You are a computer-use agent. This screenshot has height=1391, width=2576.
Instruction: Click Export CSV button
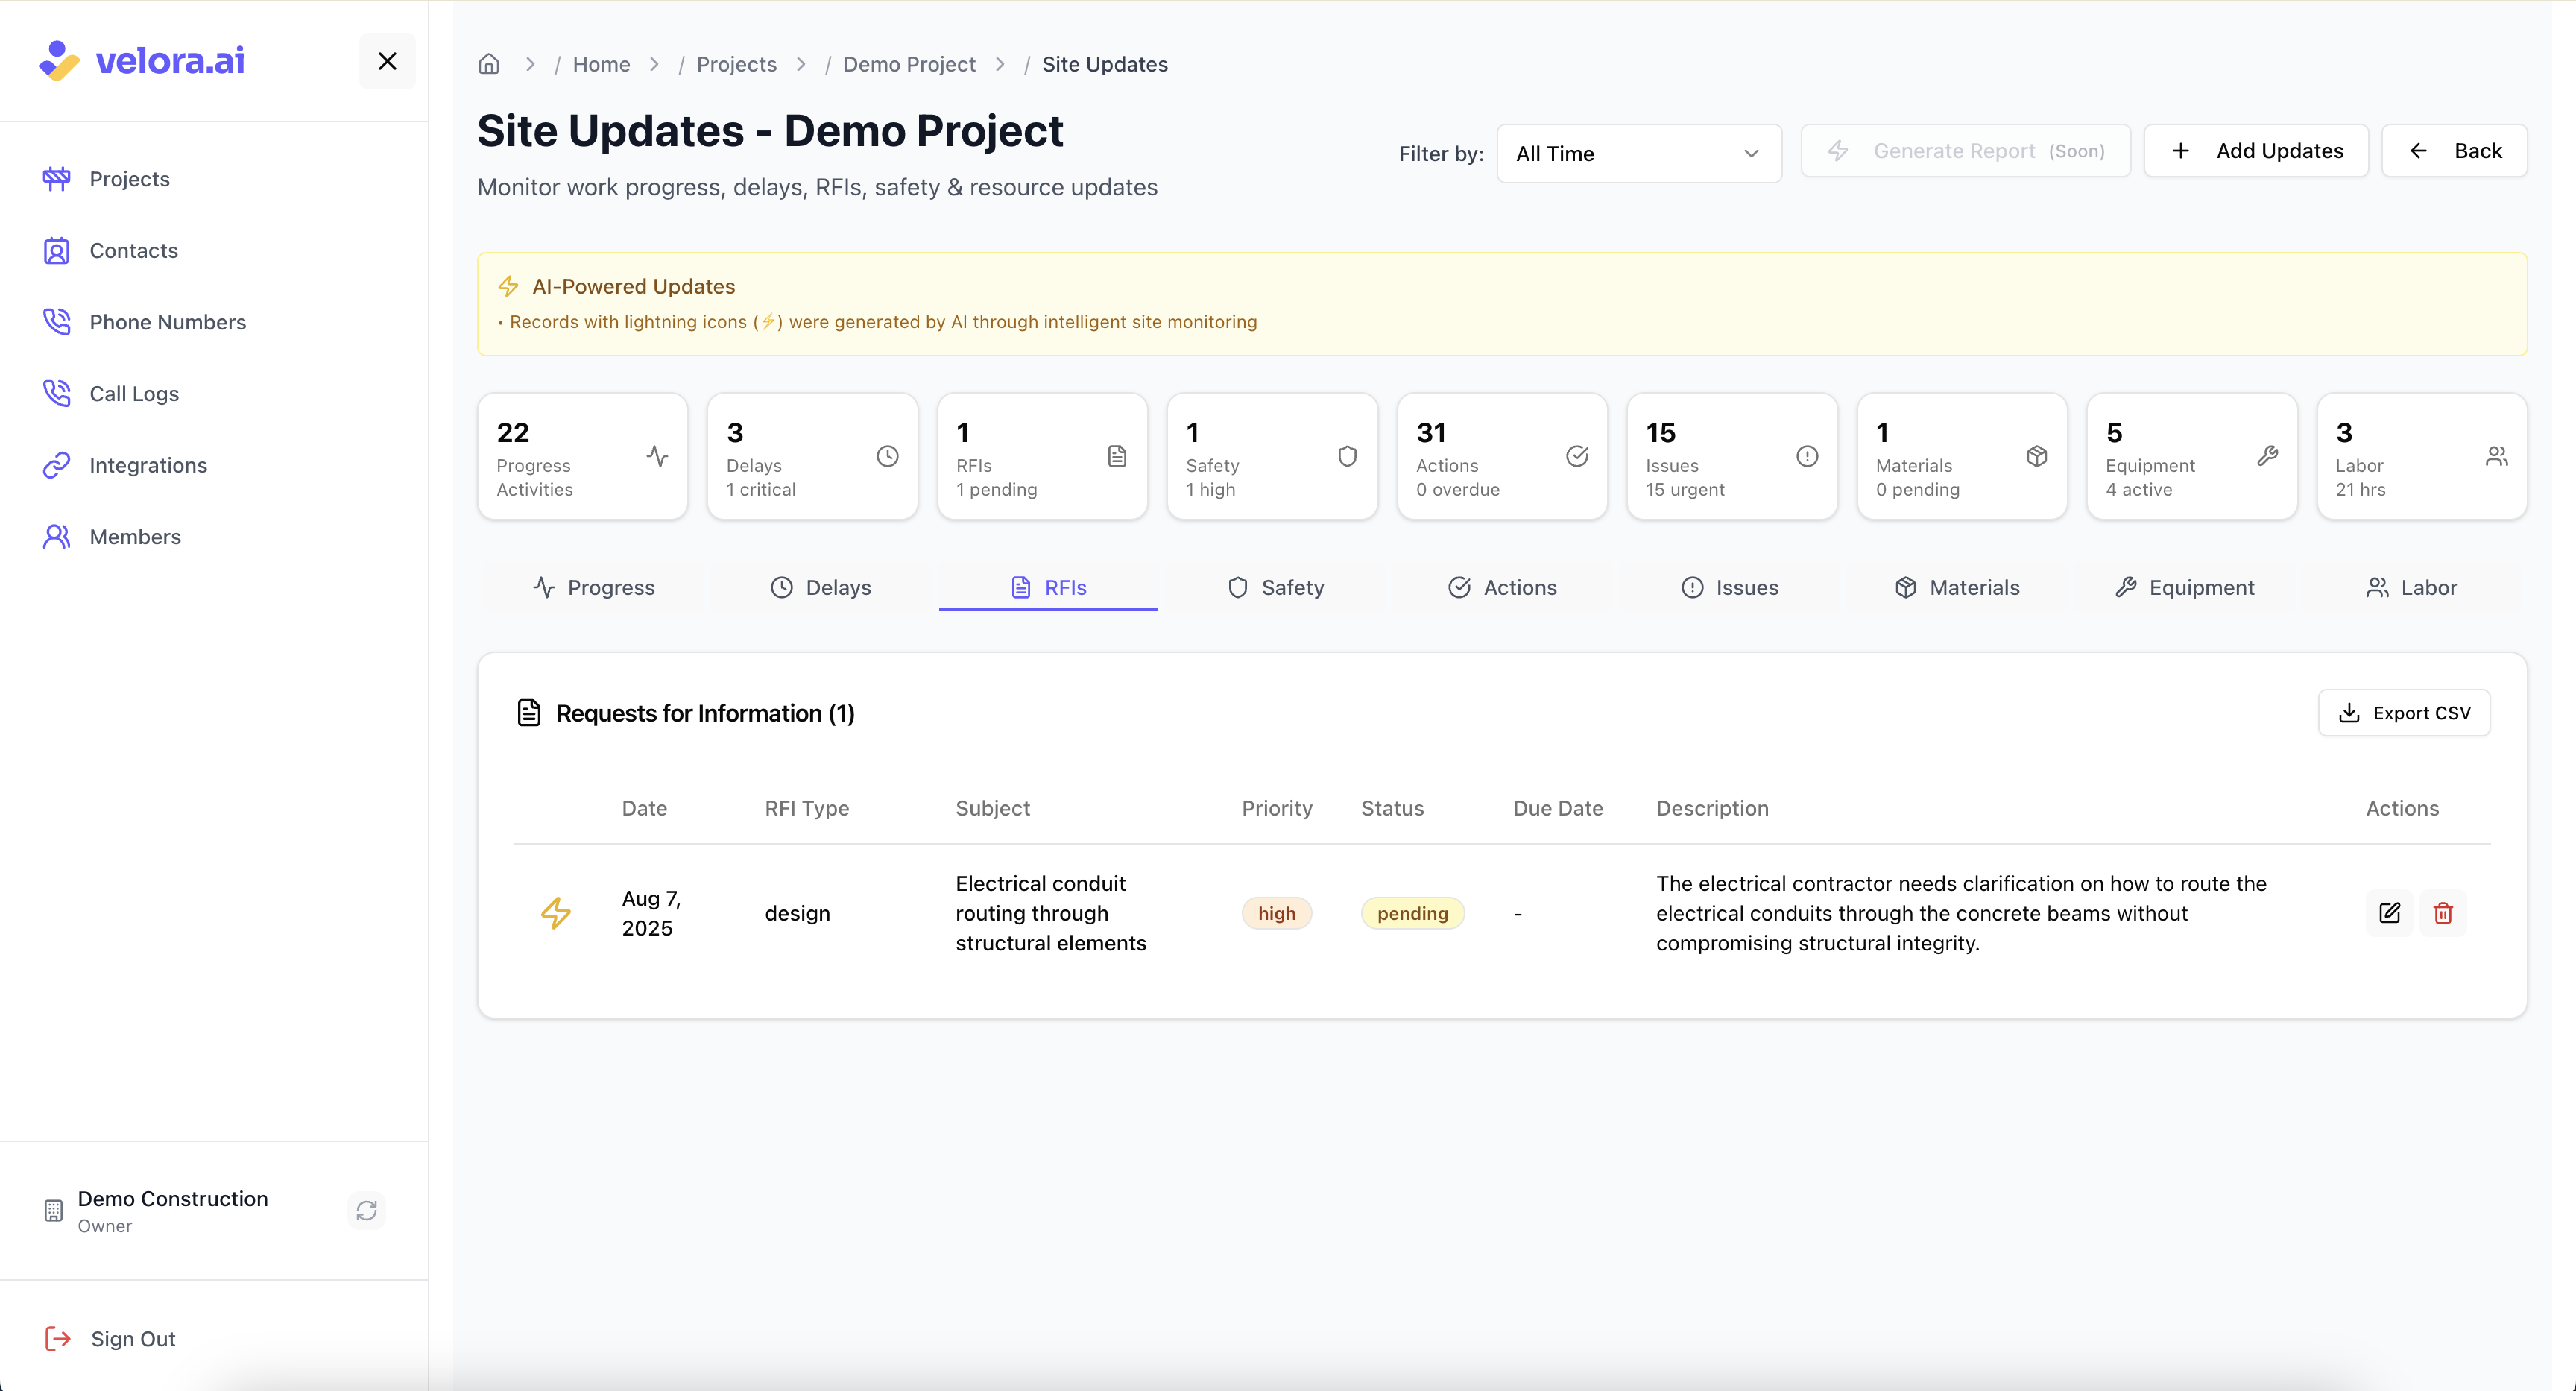2404,713
